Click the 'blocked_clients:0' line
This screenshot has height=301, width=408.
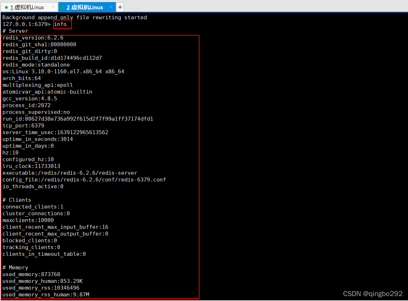pos(30,240)
